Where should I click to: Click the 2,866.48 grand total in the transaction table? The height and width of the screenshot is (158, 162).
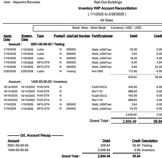129,121
